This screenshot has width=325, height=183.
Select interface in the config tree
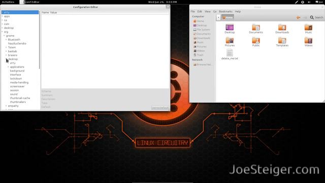(x=15, y=75)
